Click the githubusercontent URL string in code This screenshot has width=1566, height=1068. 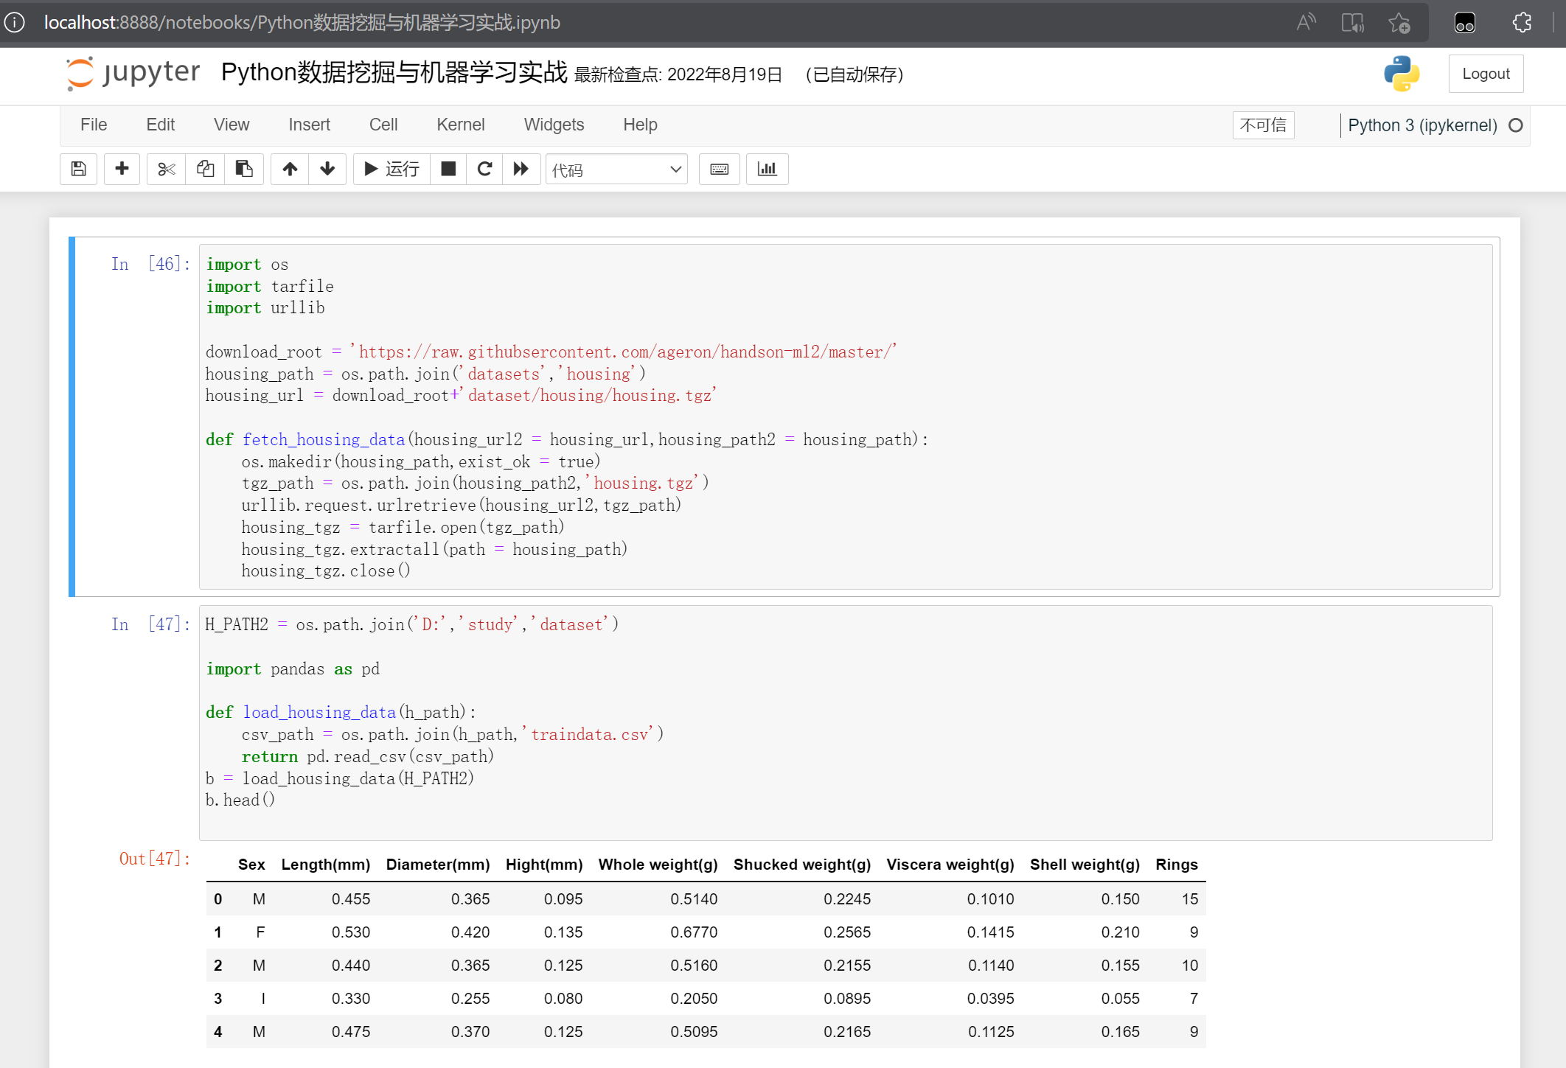click(x=624, y=352)
